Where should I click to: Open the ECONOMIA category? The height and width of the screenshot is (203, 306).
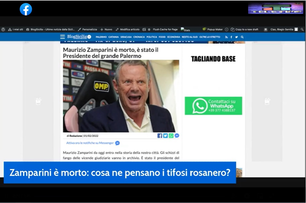coord(174,37)
